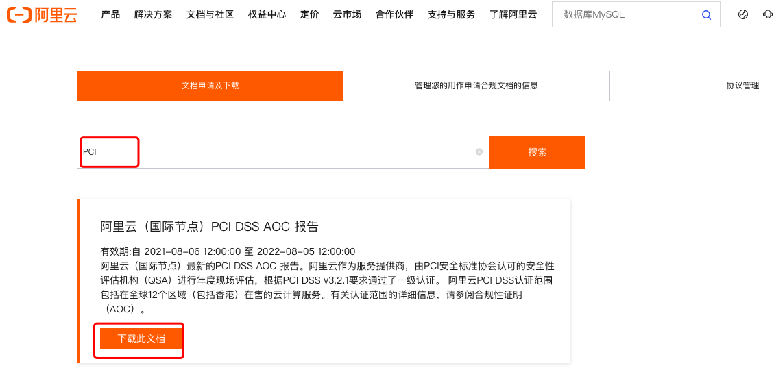
Task: Click the orange 搜索 button
Action: click(537, 152)
